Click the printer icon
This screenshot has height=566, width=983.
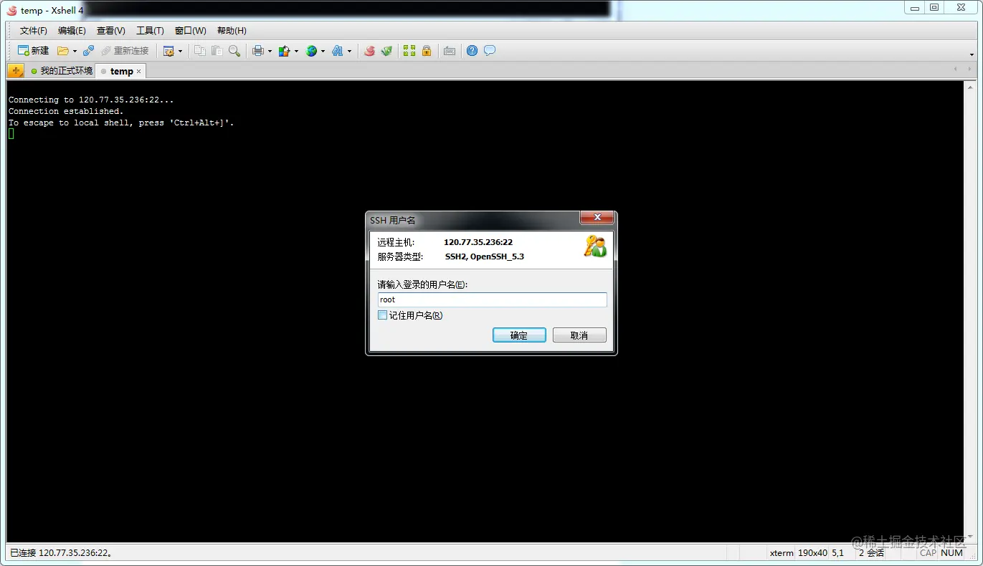pos(258,51)
